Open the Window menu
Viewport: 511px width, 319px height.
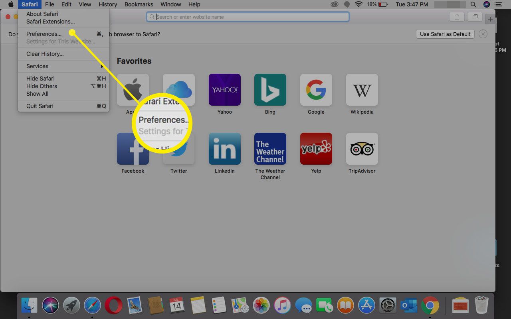click(x=170, y=4)
